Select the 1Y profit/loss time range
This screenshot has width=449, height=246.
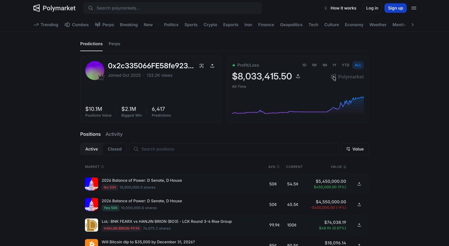pos(335,65)
